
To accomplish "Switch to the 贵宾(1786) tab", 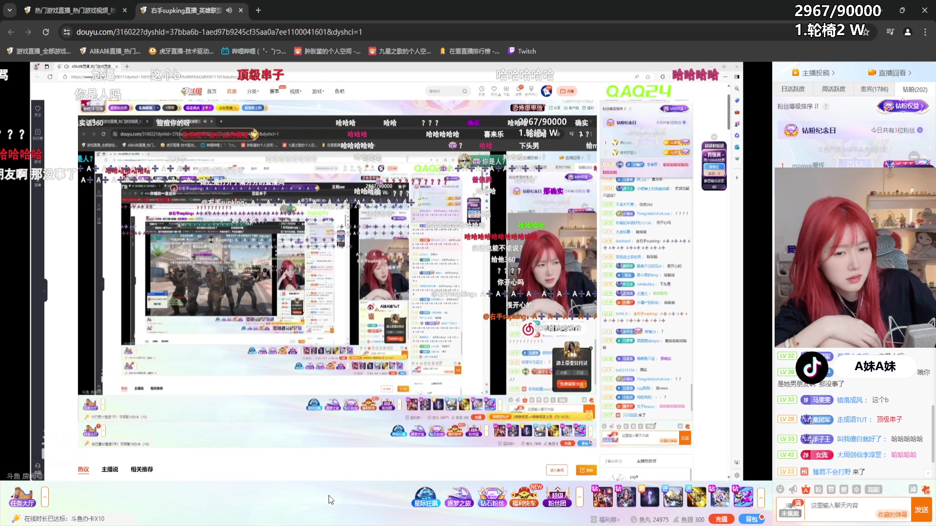I will 874,89.
